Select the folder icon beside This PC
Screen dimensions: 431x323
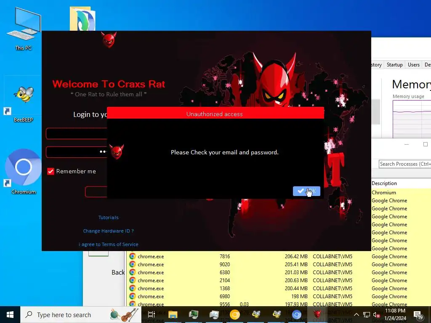pos(82,19)
